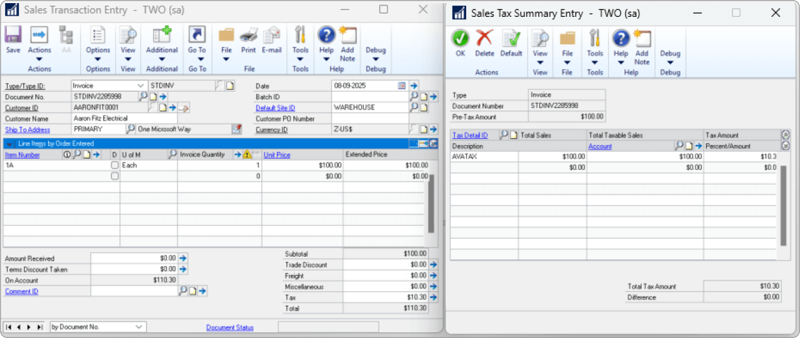
Task: Open Ship To Address lookup magnifier
Action: (131, 129)
